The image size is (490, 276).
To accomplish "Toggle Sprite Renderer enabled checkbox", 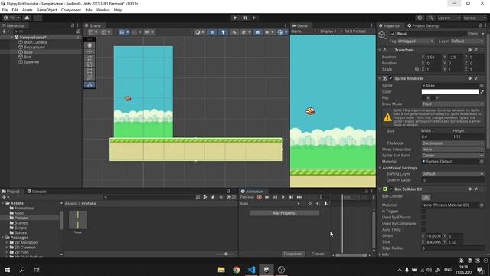I will coord(390,78).
